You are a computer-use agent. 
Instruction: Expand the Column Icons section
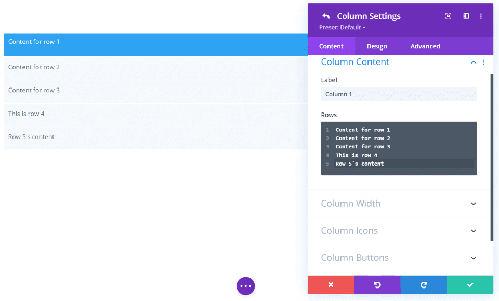pos(473,230)
